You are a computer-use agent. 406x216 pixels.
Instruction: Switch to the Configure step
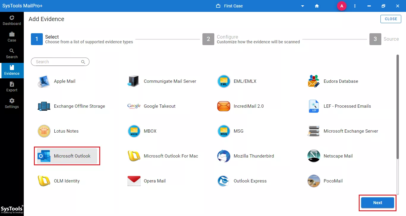click(x=208, y=39)
